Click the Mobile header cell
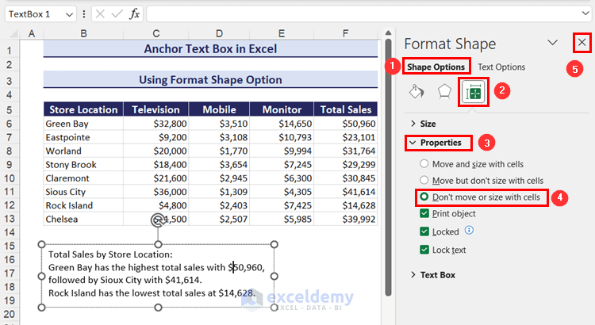 coord(219,109)
